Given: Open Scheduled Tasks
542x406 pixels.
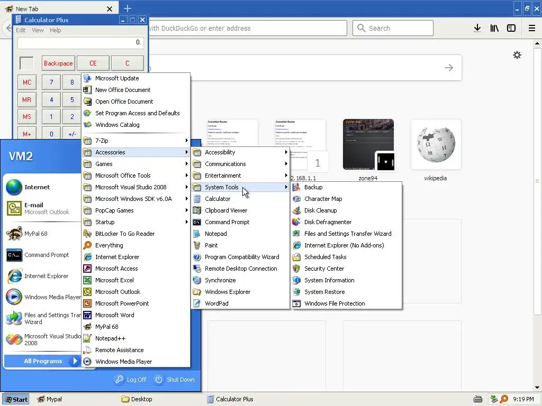Looking at the screenshot, I should [346, 257].
